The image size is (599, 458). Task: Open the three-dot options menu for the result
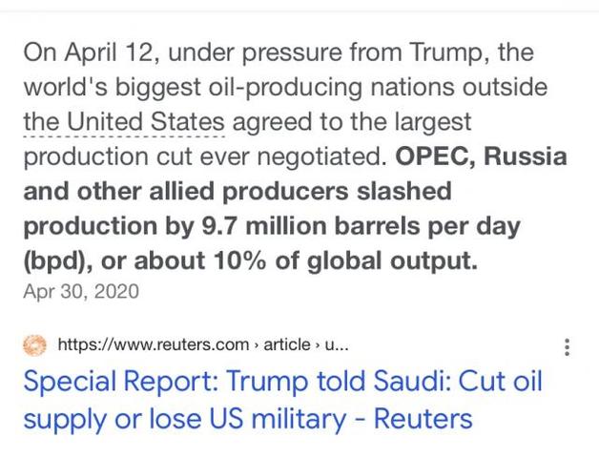(568, 347)
